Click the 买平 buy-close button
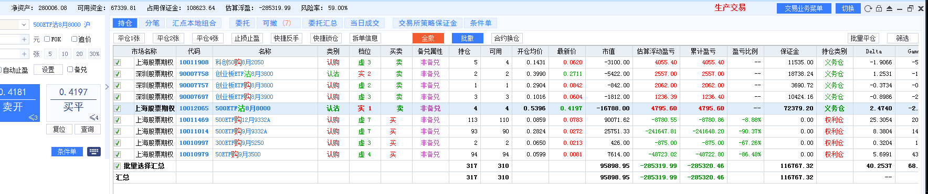928x194 pixels. click(73, 102)
